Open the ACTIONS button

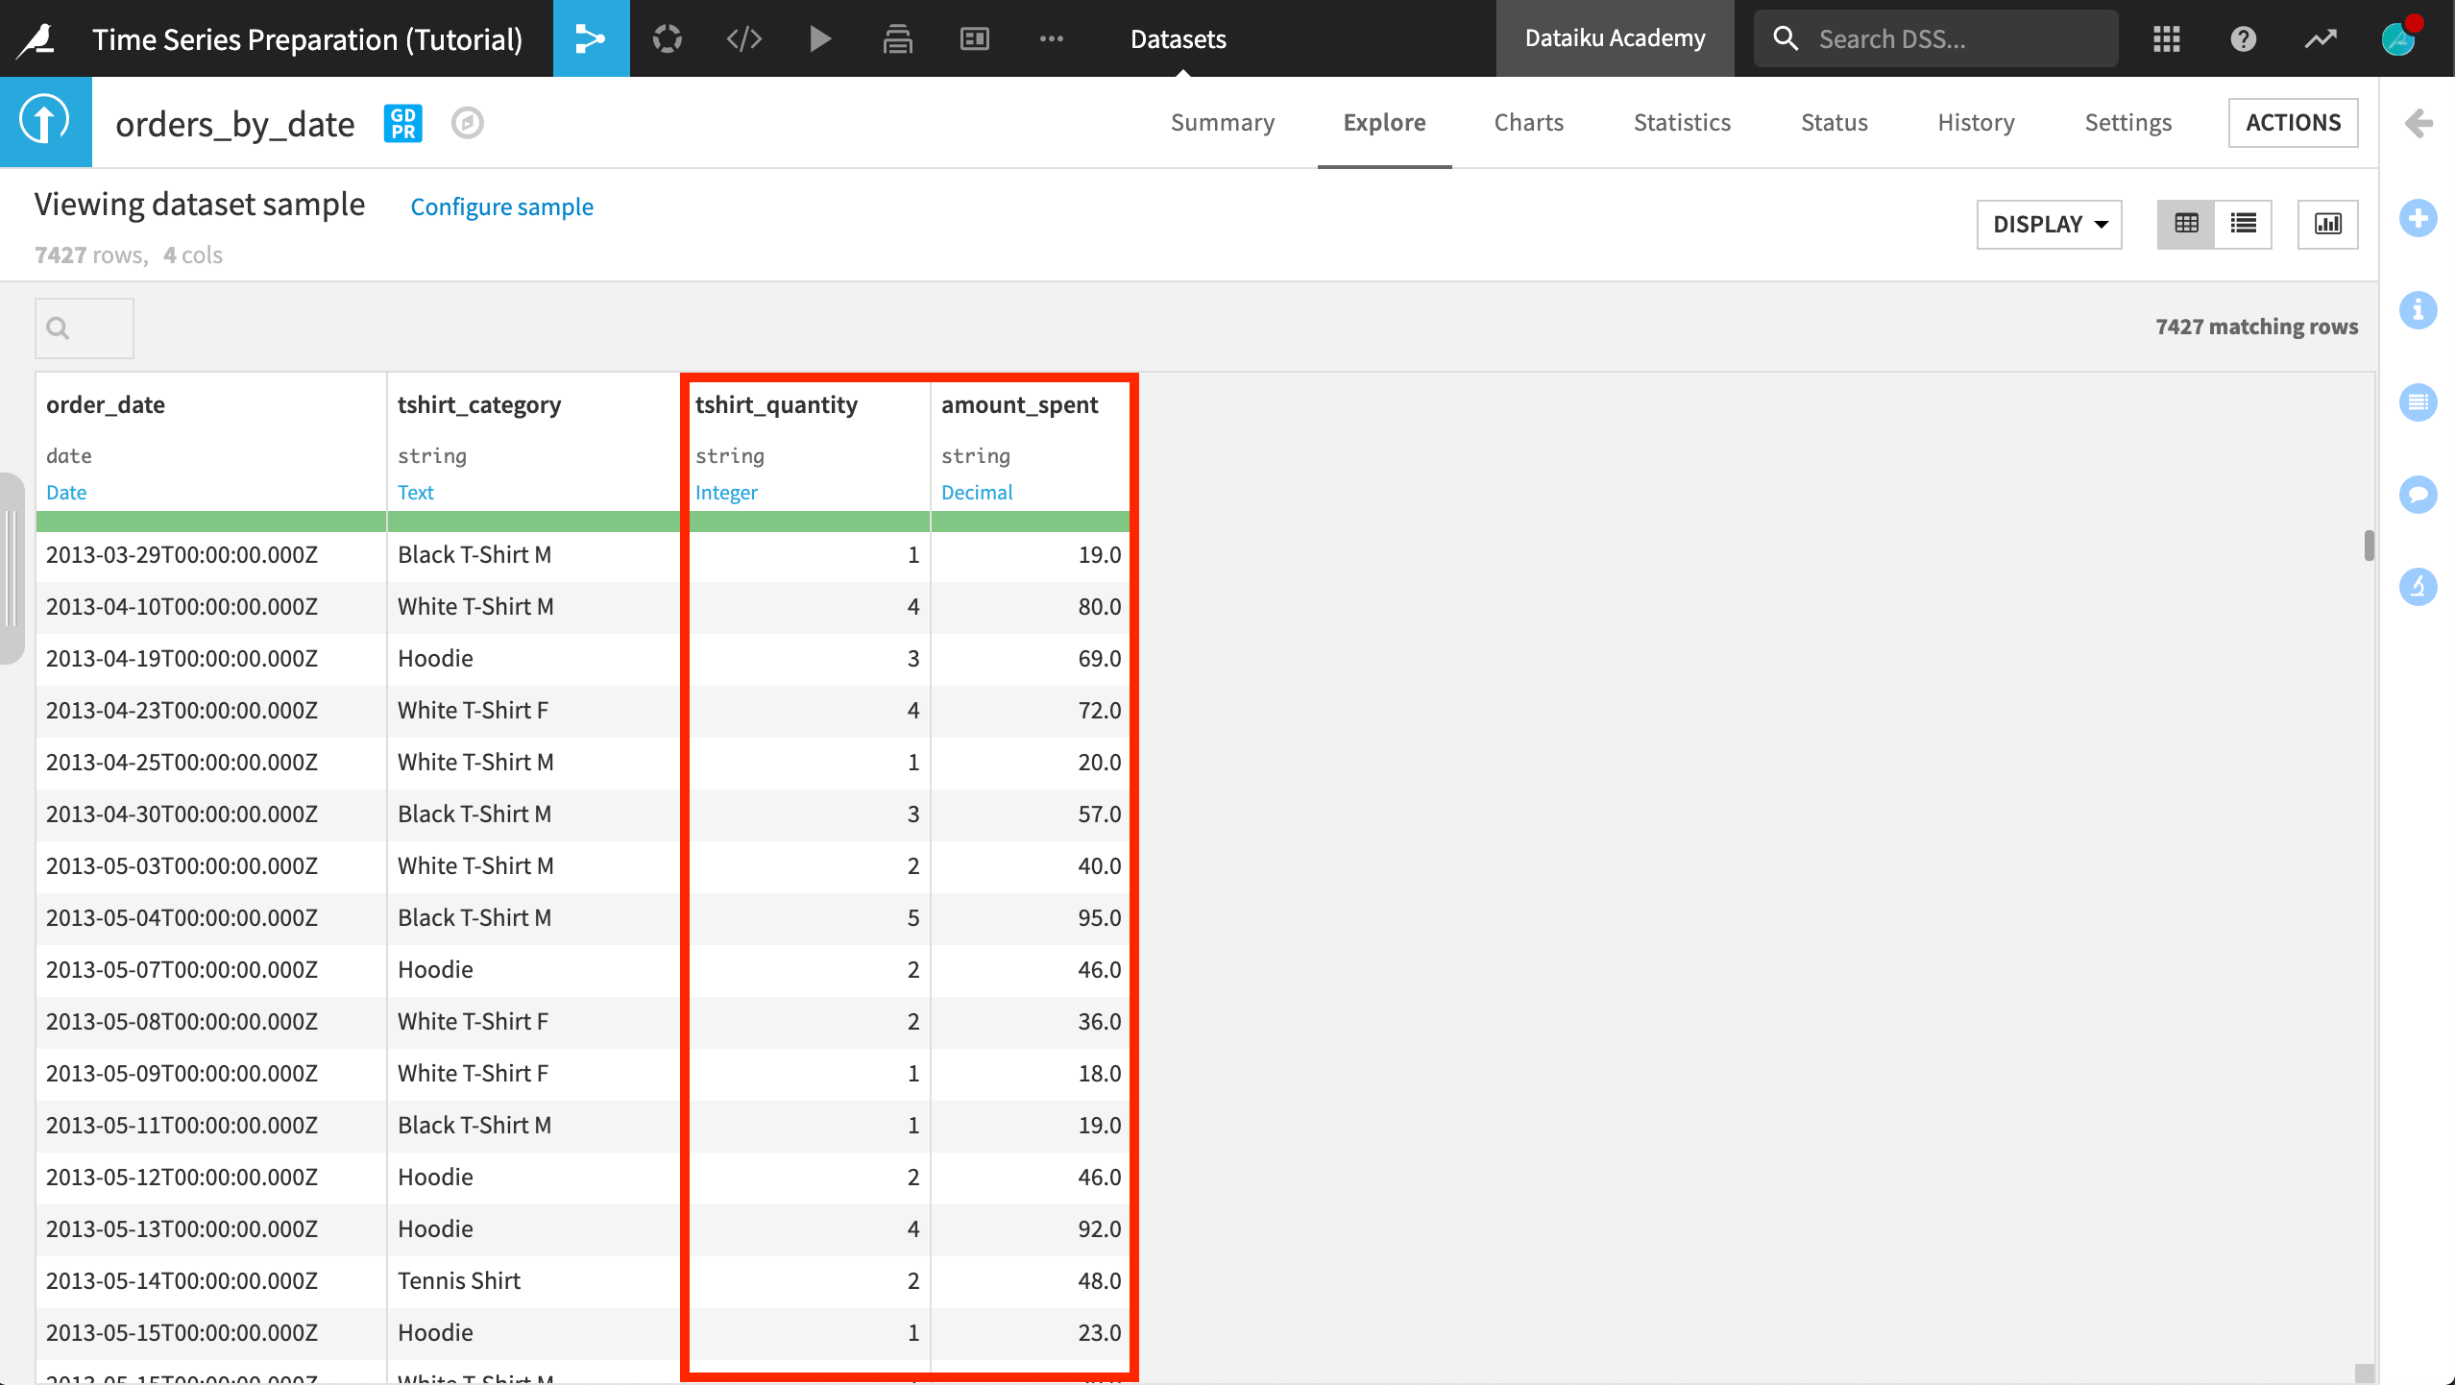tap(2293, 122)
